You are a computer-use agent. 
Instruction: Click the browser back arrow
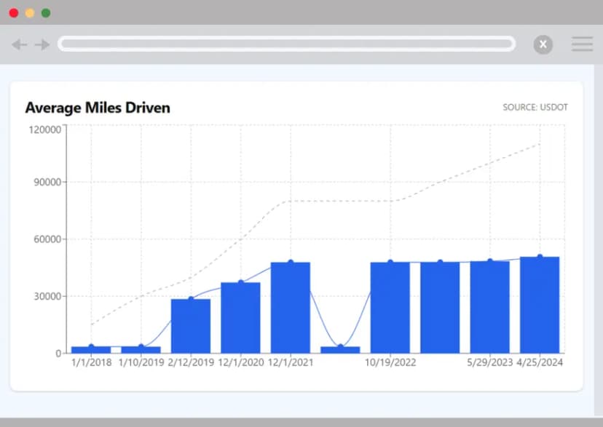point(19,44)
